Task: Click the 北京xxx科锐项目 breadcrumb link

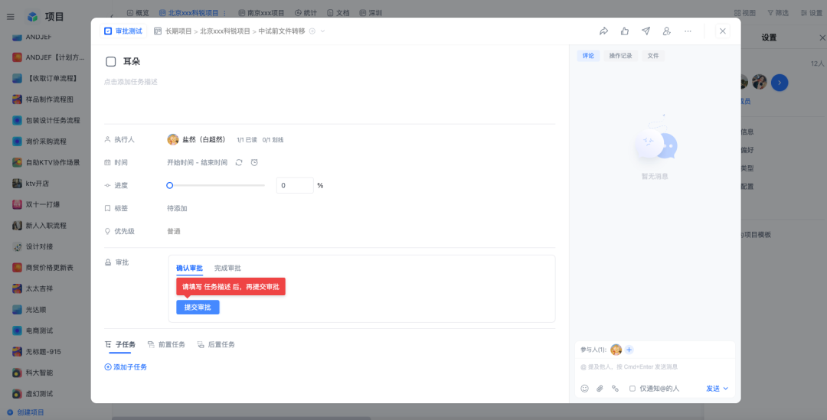Action: 225,31
